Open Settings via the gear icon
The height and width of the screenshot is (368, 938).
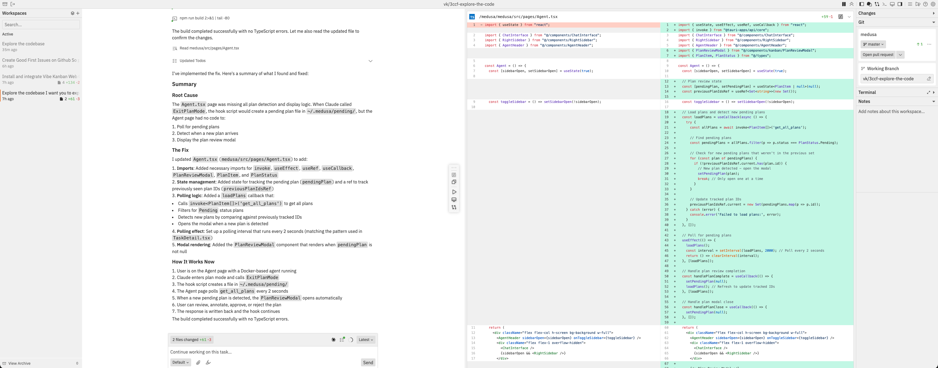click(933, 4)
